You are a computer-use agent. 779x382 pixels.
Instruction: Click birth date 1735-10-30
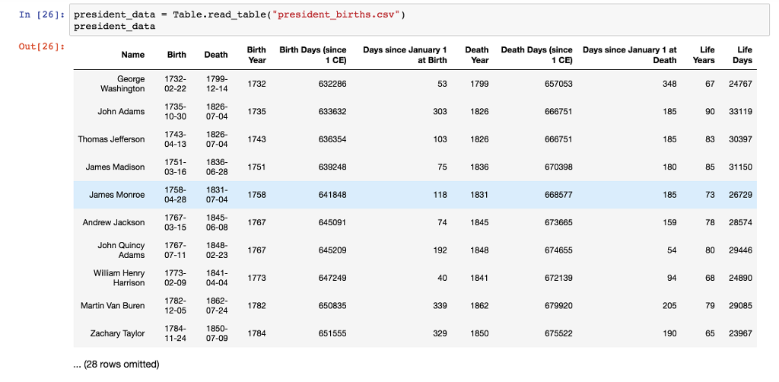[175, 111]
